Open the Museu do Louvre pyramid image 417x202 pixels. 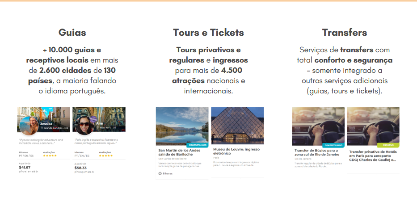(237, 126)
